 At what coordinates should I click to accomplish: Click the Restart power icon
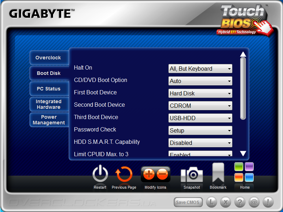pyautogui.click(x=100, y=173)
